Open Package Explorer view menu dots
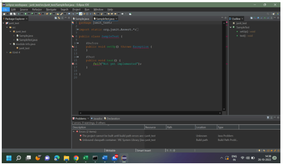Viewport: 287px width, 165px height. pos(62,18)
